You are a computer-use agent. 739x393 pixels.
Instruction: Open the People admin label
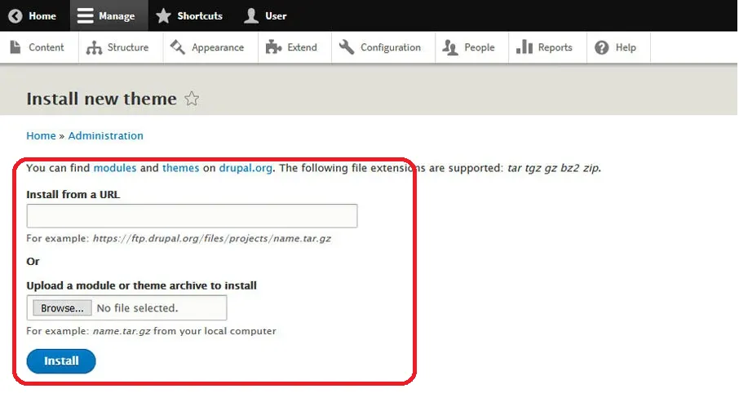(480, 47)
